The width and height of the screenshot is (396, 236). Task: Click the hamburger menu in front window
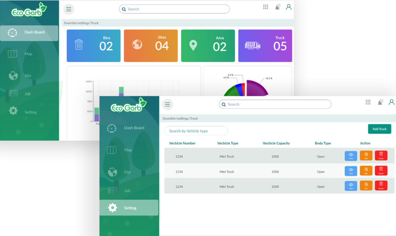point(167,104)
